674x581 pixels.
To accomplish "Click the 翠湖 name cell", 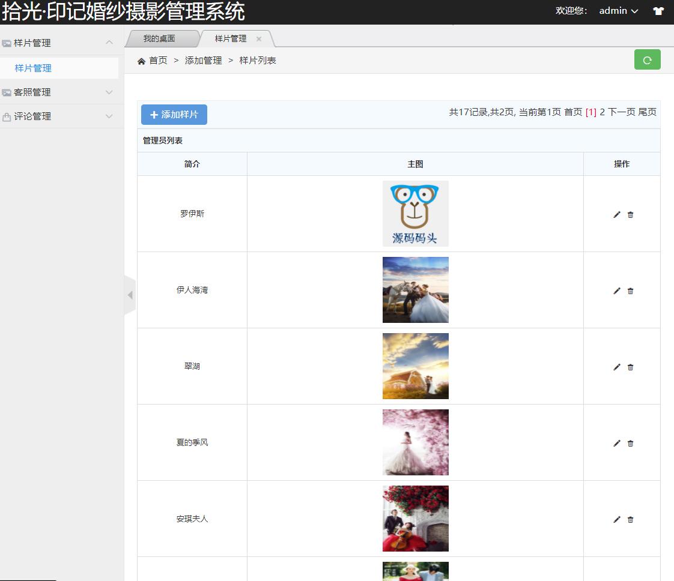I will pos(192,366).
